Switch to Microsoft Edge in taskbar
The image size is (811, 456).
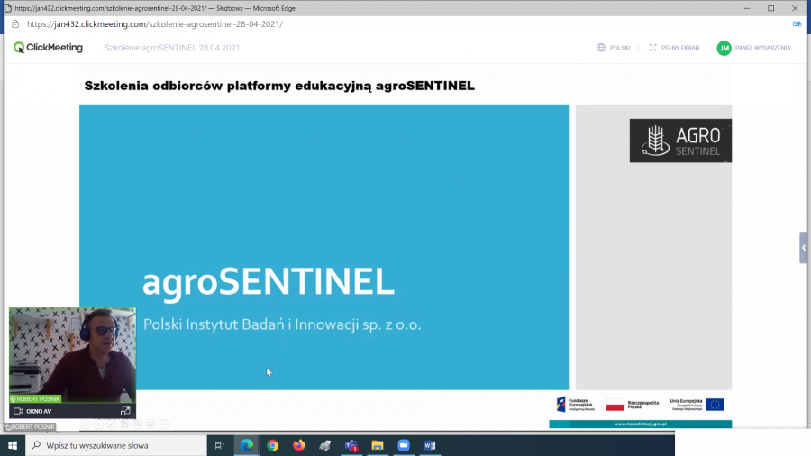[247, 445]
